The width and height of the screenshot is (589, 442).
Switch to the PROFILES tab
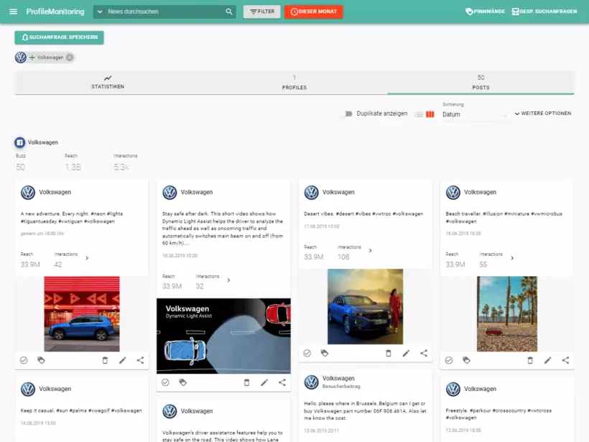(x=294, y=83)
